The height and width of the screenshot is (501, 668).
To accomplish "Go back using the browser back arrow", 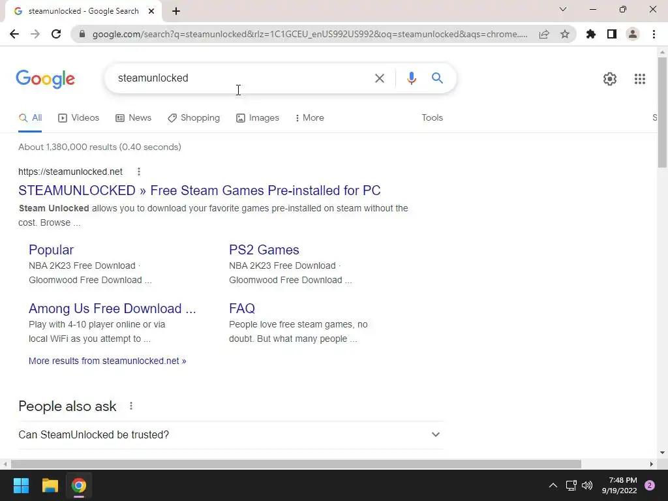I will pos(14,34).
